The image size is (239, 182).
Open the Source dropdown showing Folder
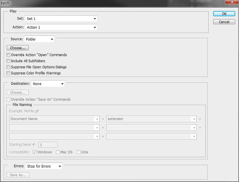(39, 39)
